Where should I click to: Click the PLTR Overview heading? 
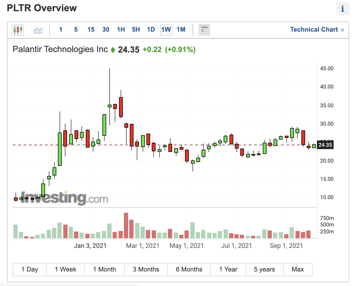tap(42, 8)
